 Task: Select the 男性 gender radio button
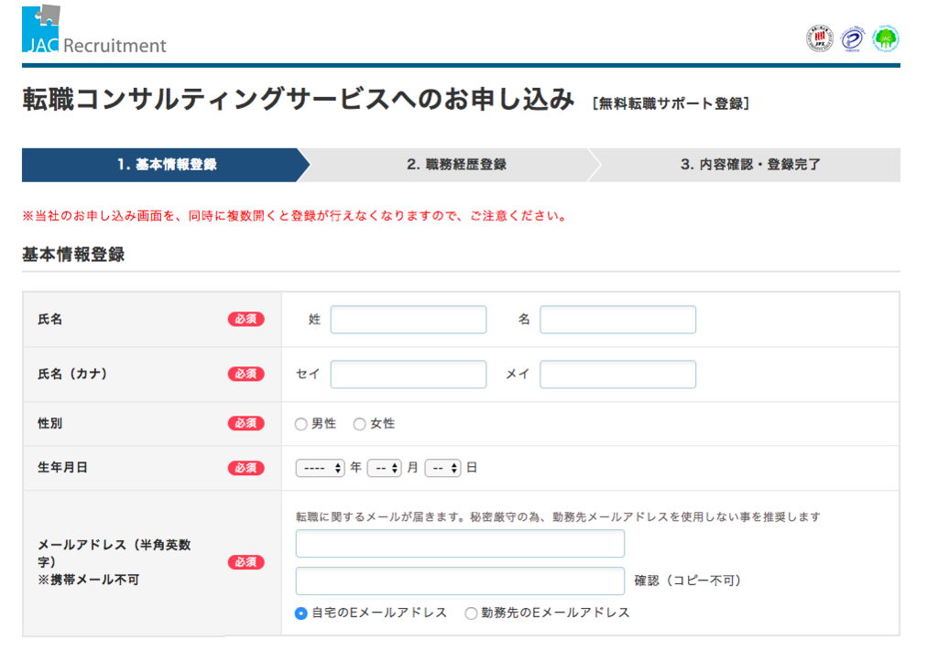click(301, 424)
